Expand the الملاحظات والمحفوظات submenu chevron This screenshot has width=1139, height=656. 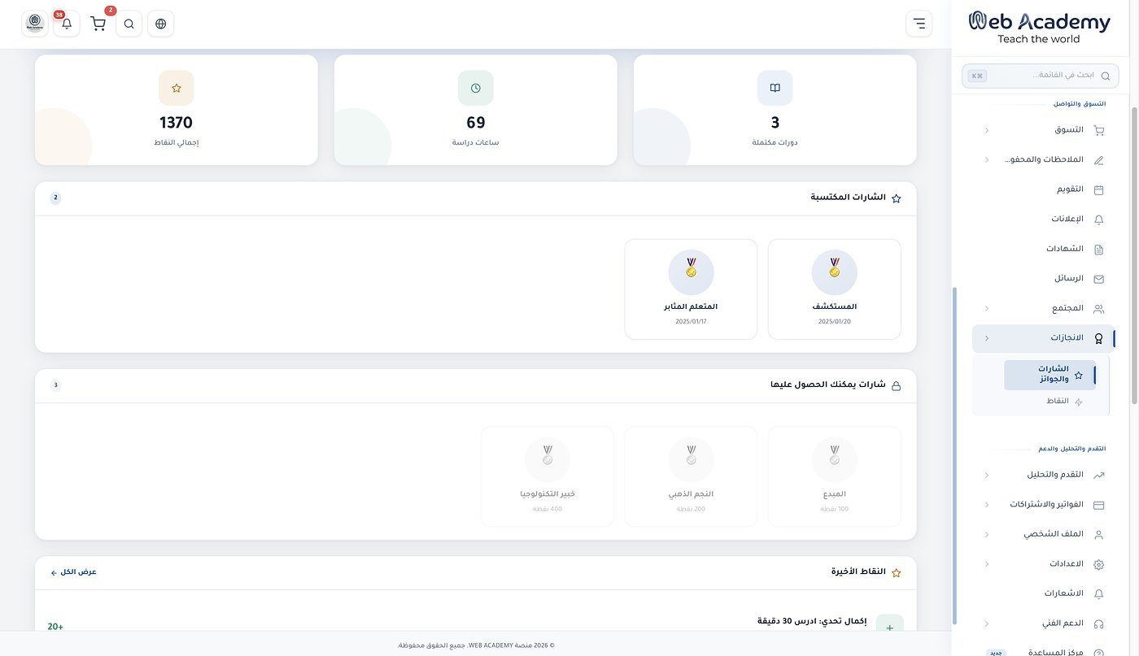coord(987,160)
